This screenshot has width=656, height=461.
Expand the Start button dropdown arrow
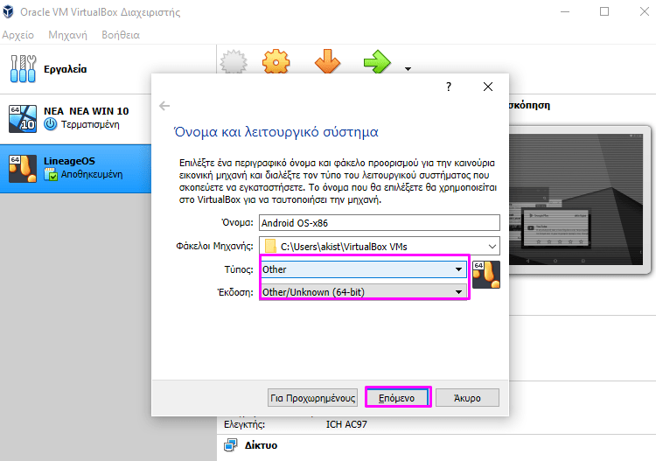click(408, 68)
